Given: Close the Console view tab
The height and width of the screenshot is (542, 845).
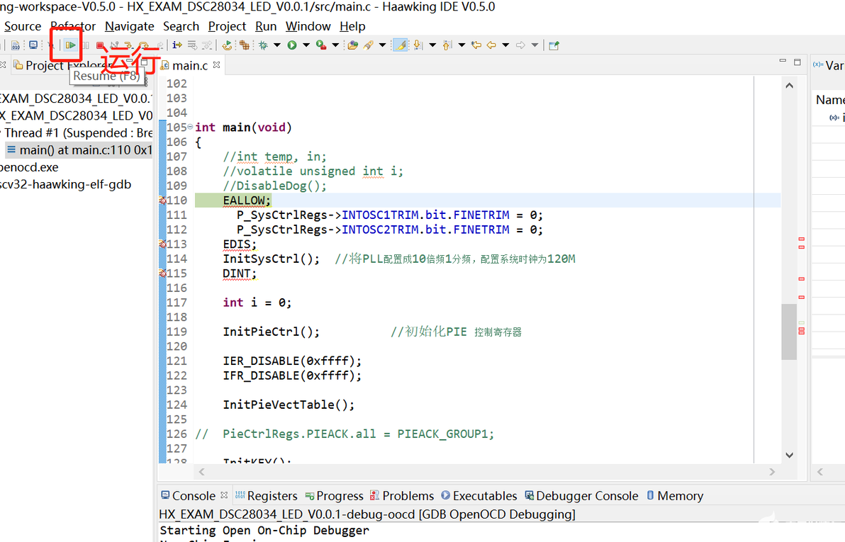Looking at the screenshot, I should tap(224, 495).
